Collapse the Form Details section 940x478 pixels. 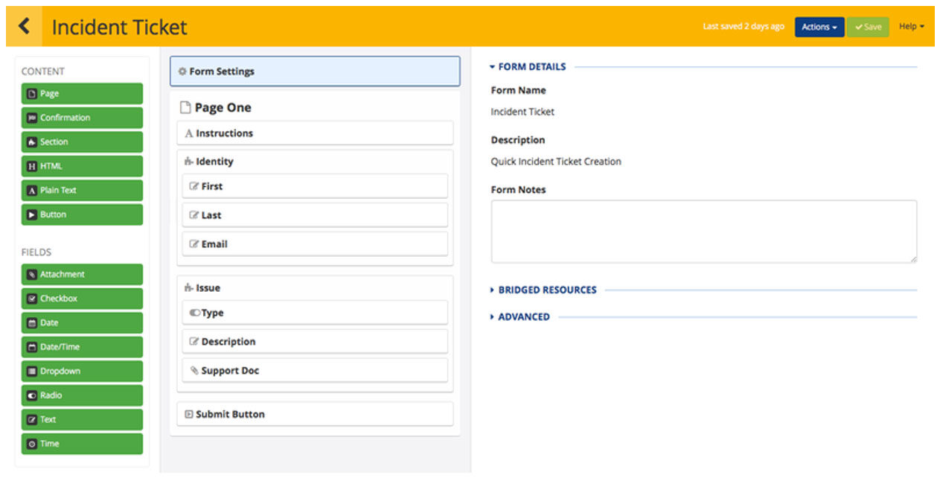click(528, 67)
